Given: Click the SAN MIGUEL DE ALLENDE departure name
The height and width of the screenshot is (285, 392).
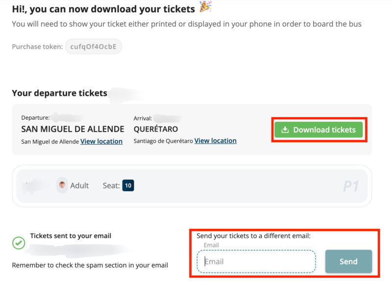Looking at the screenshot, I should (x=73, y=129).
